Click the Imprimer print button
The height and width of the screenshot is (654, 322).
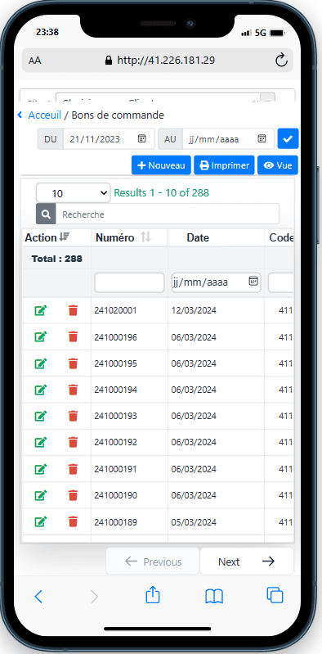(224, 165)
